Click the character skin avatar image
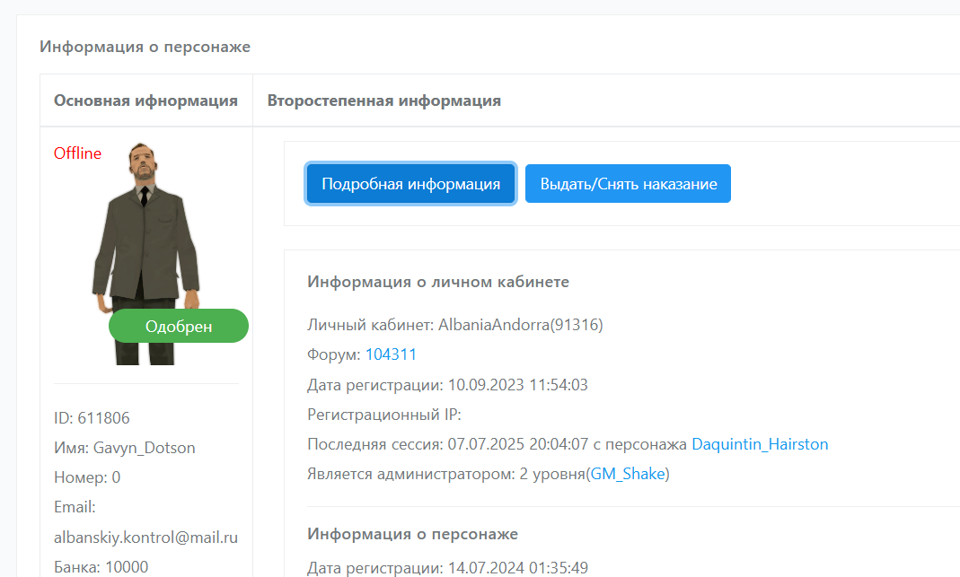Screen dimensions: 960x577 [145, 233]
